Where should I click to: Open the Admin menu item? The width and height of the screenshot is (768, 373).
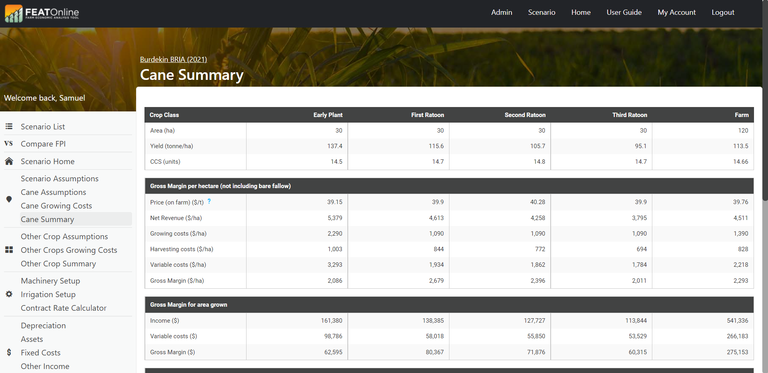click(x=501, y=12)
